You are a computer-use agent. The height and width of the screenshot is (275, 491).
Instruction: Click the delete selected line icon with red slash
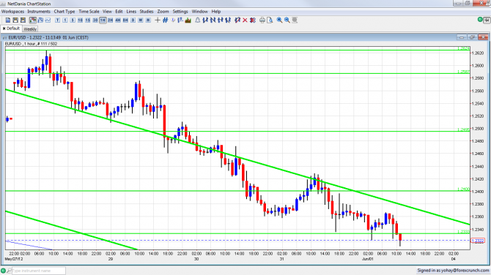point(237,20)
